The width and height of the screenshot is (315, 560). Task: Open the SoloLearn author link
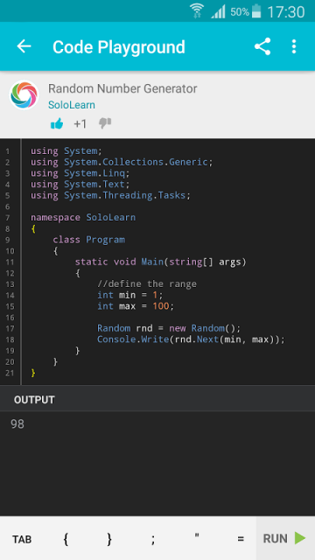pos(72,105)
